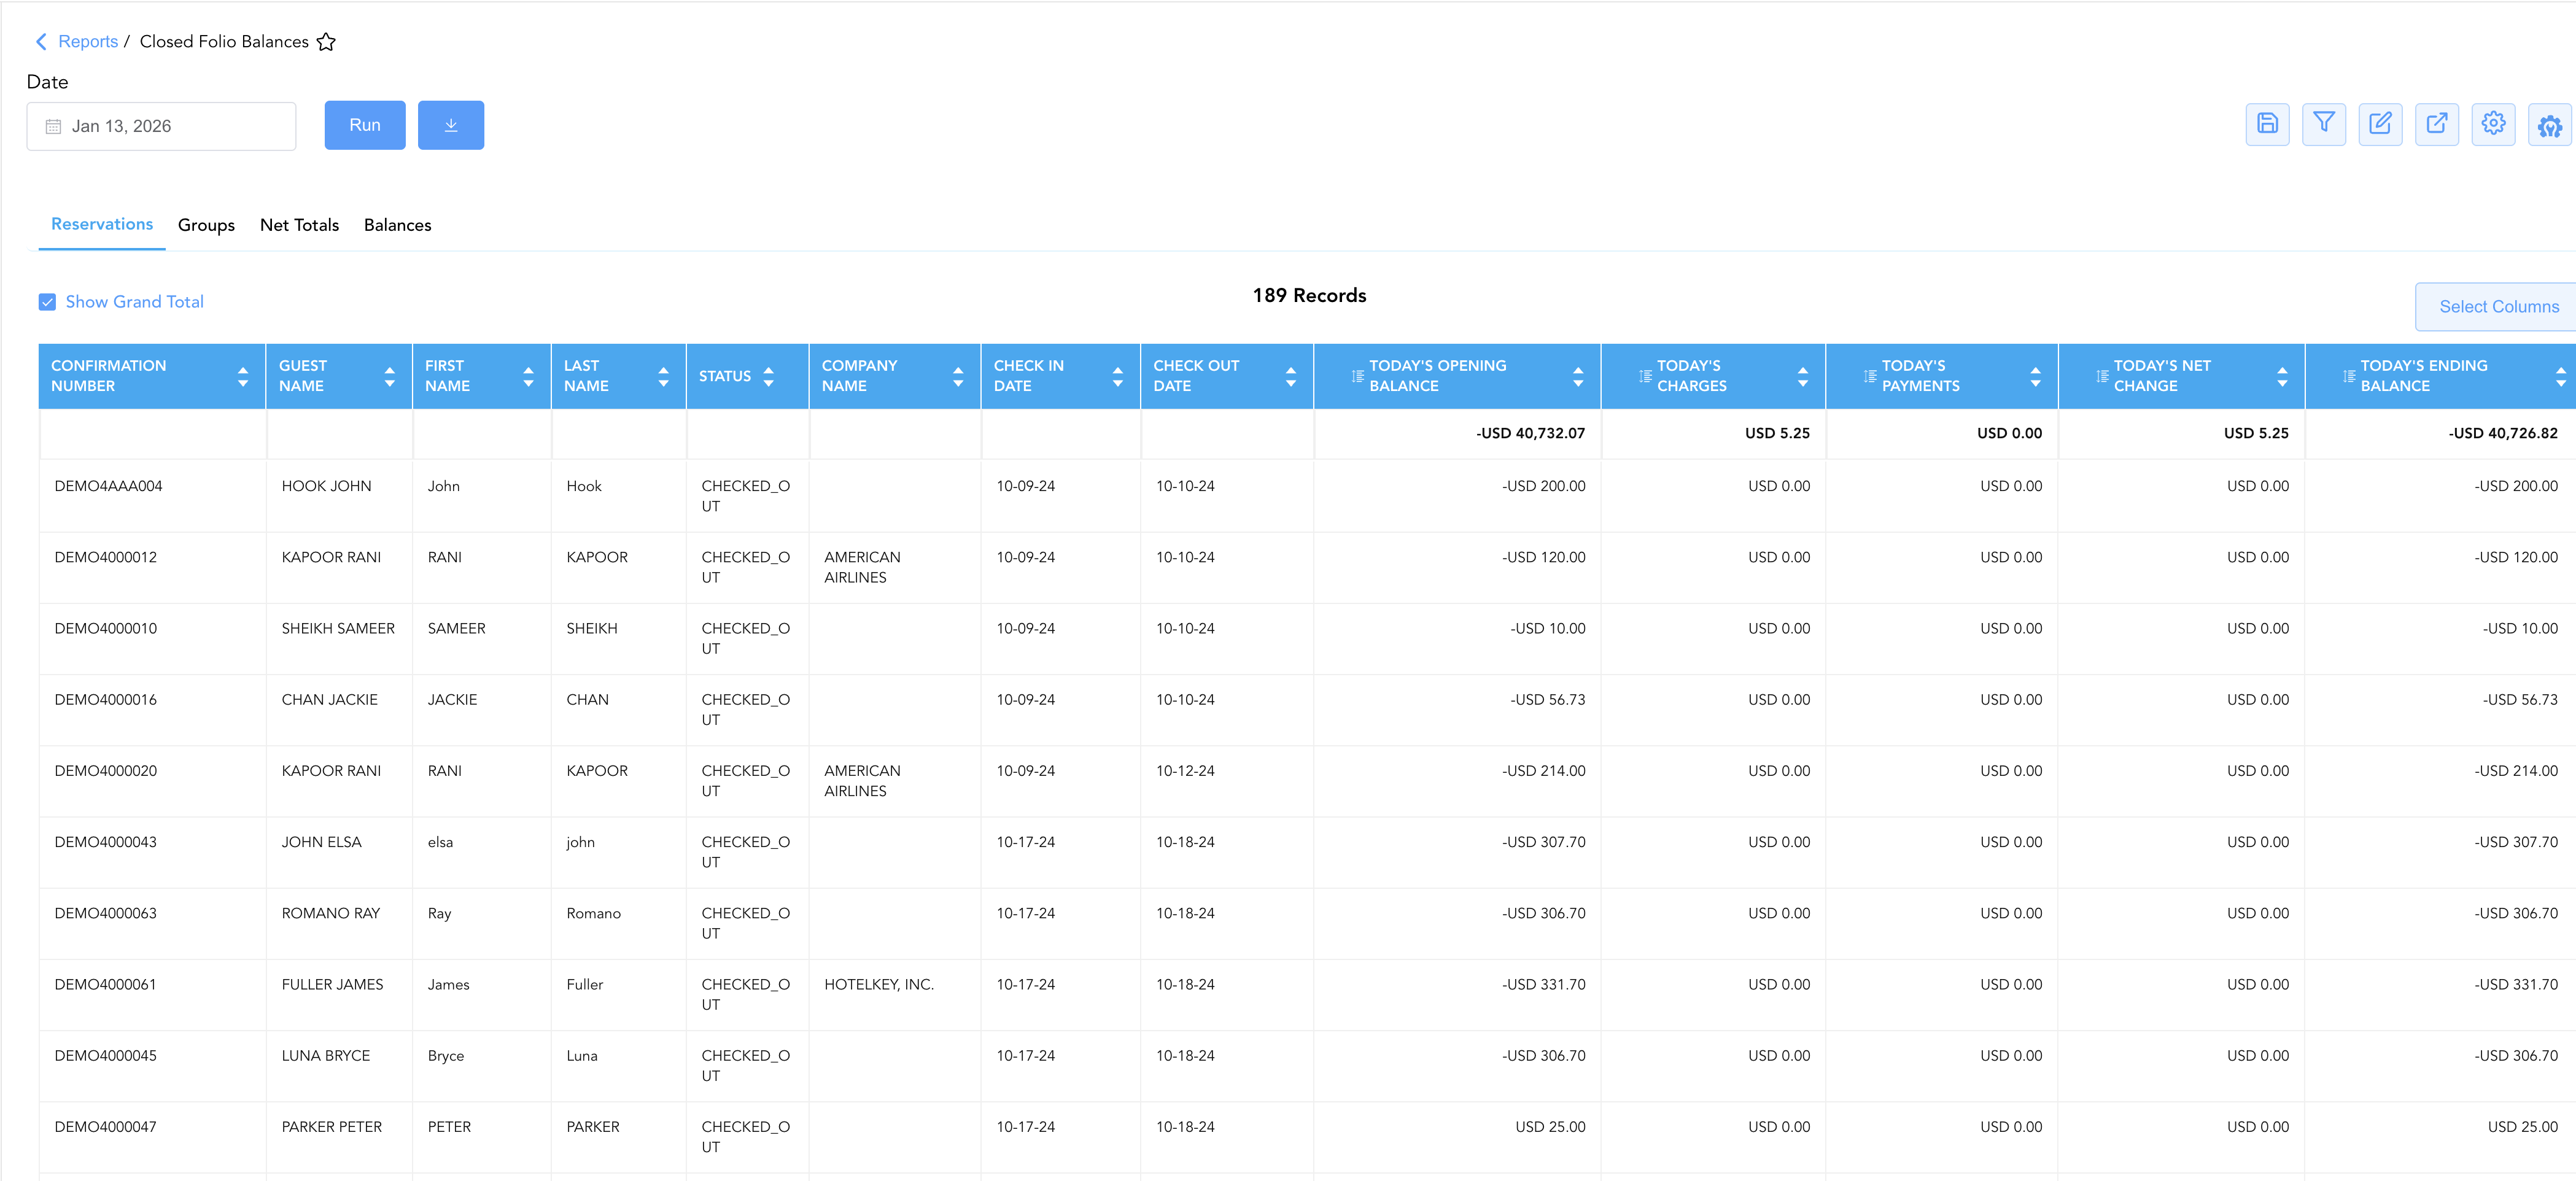Sort by Check In Date column arrows

pos(1118,377)
